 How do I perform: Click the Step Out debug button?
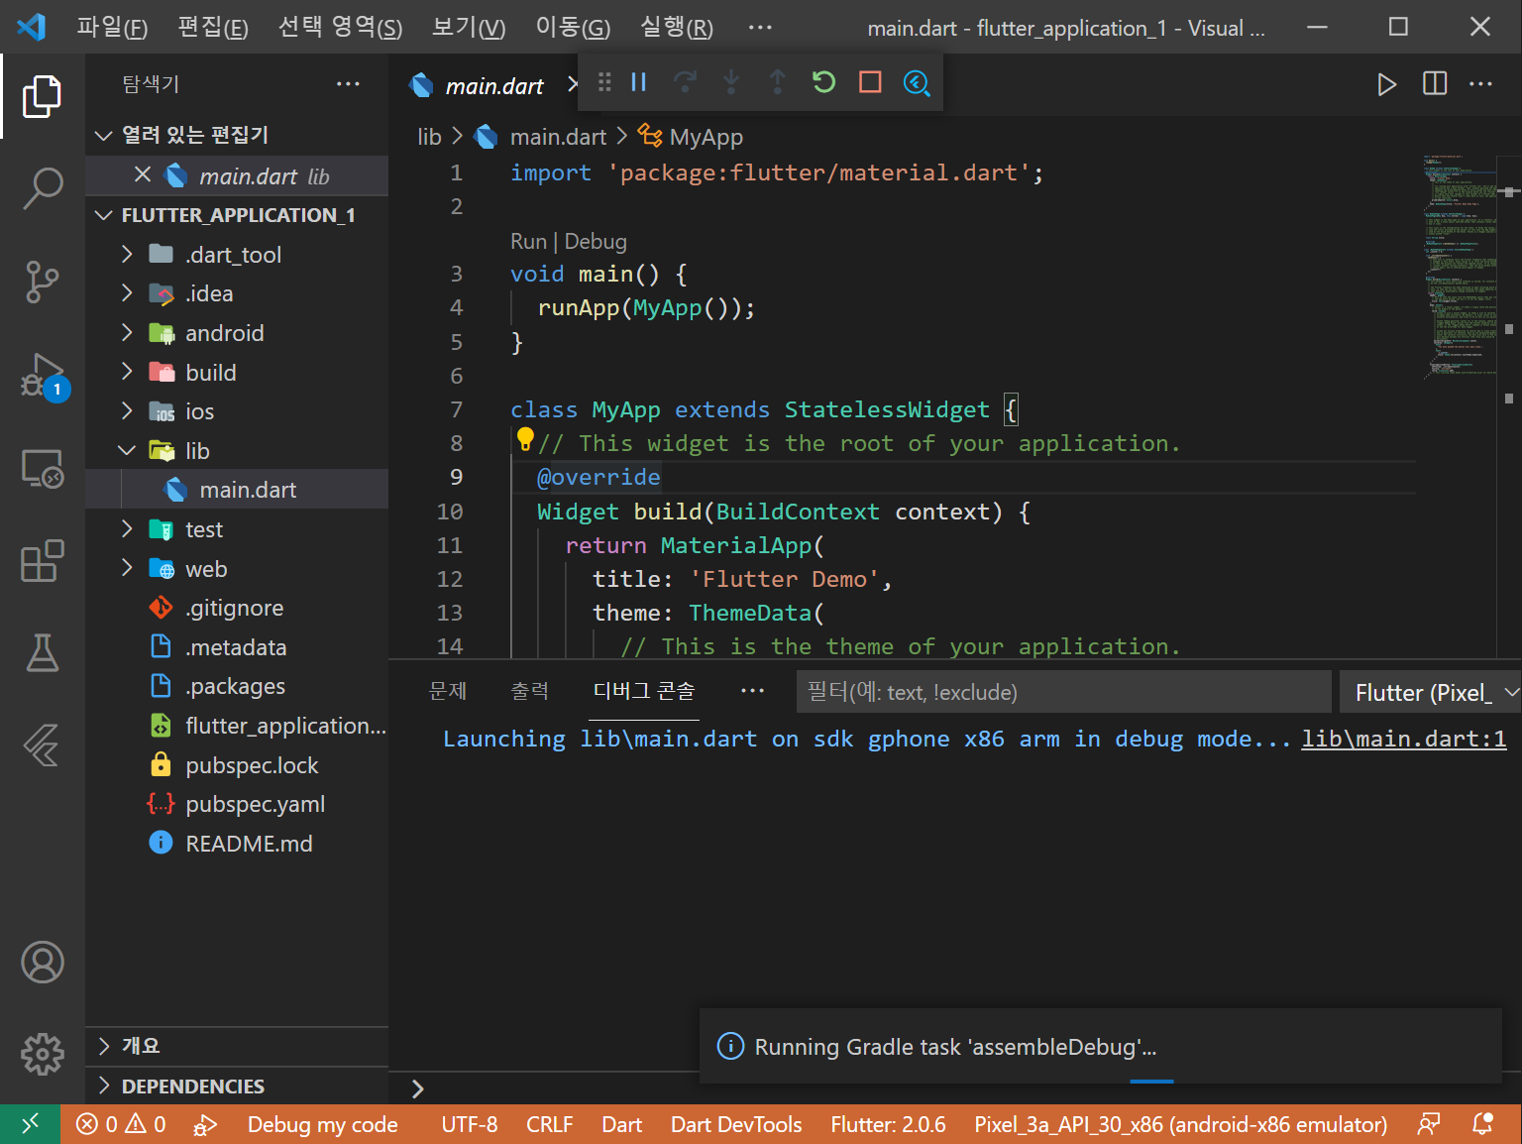click(x=777, y=82)
